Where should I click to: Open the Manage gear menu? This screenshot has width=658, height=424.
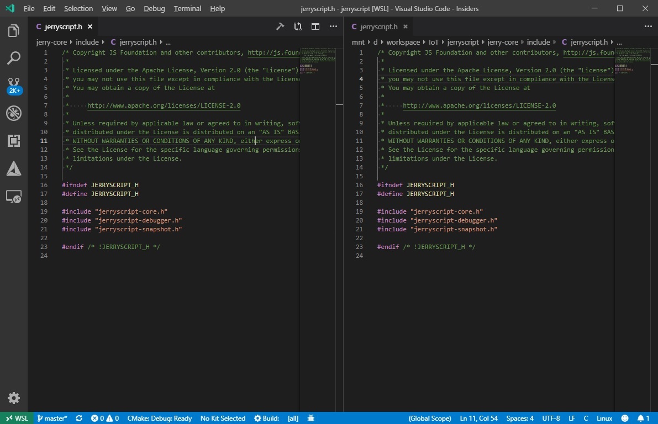tap(13, 397)
